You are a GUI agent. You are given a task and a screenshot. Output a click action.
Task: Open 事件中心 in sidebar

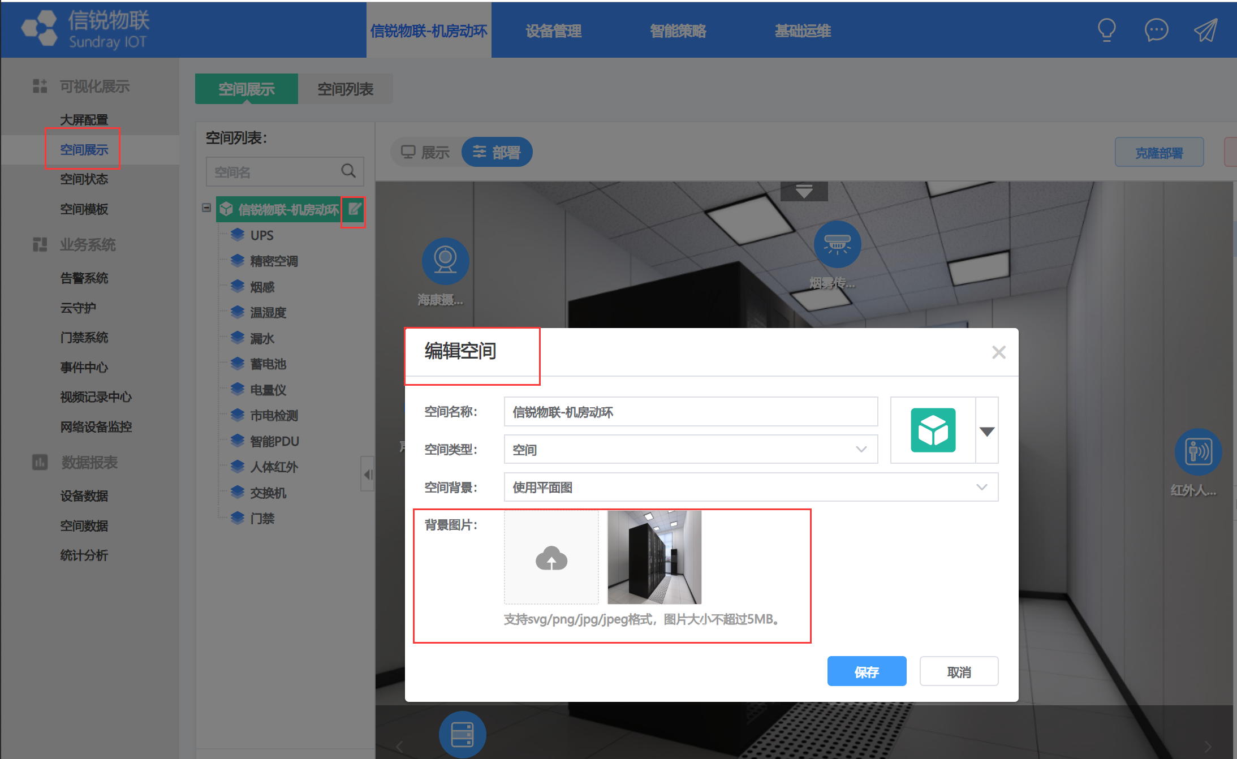(x=84, y=367)
